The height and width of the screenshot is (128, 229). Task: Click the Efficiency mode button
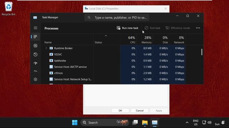point(178,28)
